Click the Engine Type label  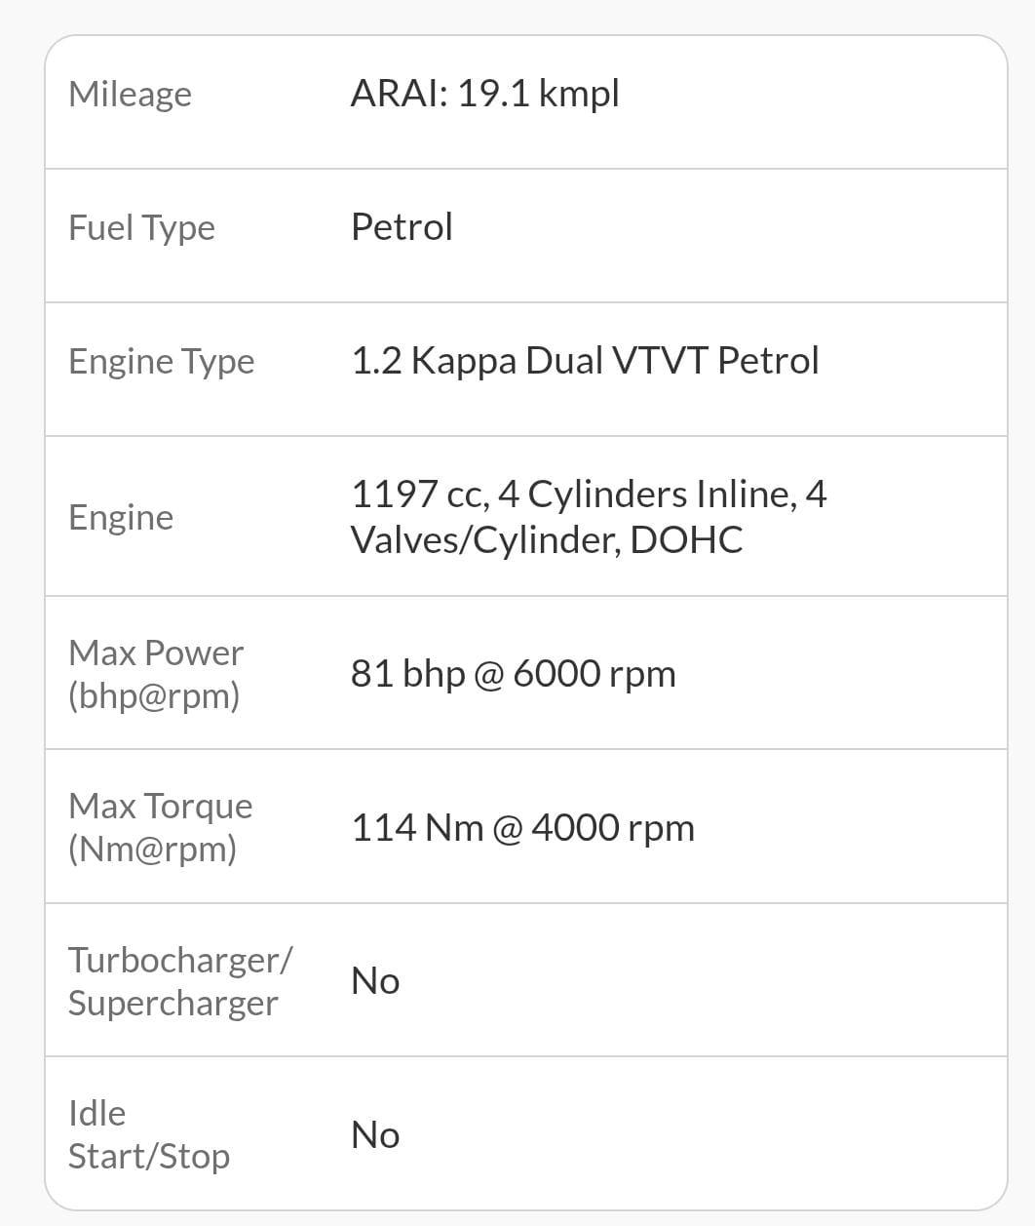click(x=161, y=362)
